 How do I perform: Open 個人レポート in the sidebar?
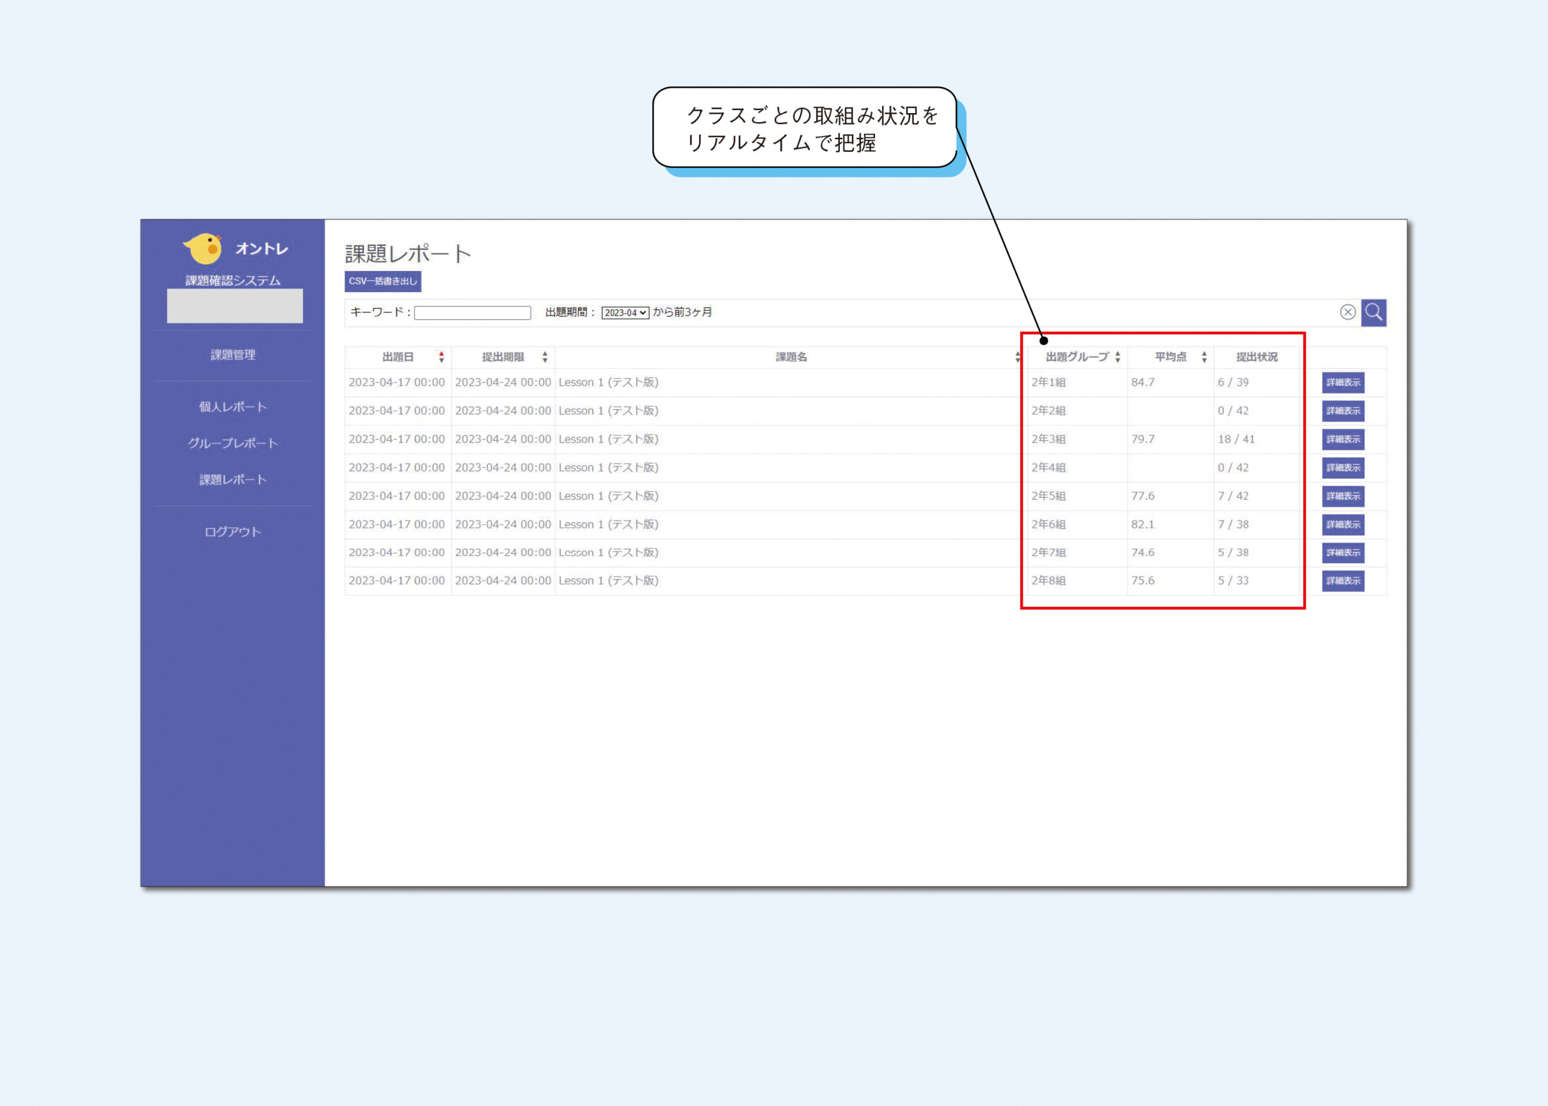233,406
